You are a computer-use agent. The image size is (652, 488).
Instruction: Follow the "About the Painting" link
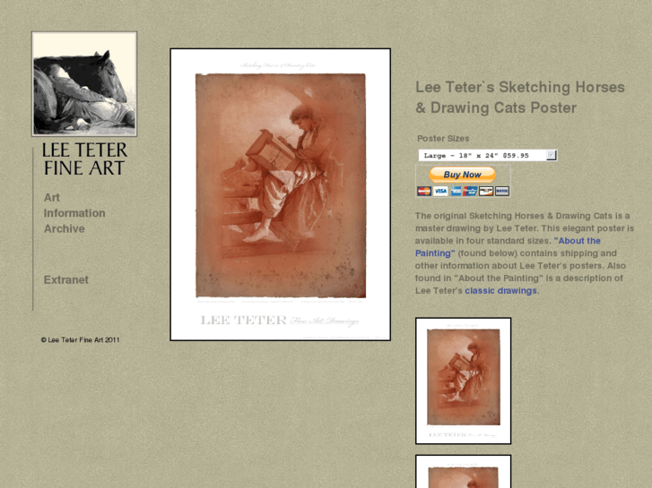tap(508, 247)
